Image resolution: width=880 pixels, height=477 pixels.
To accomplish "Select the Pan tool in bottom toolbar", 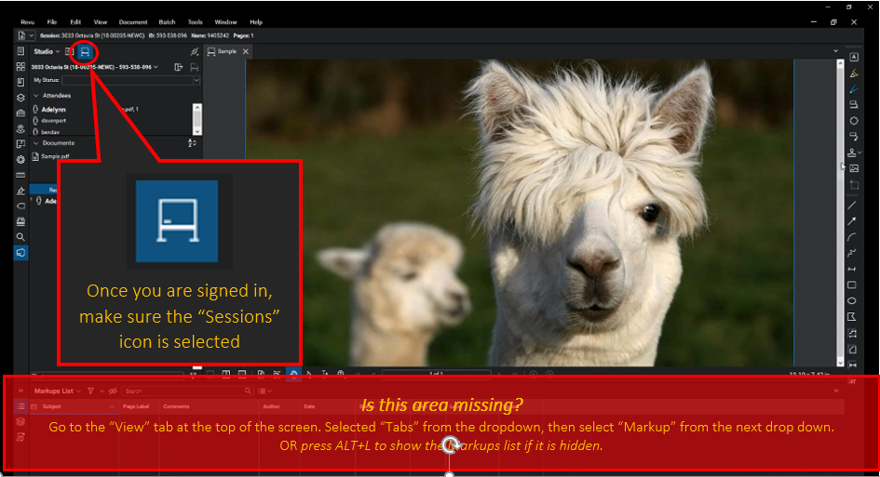I will pyautogui.click(x=293, y=373).
